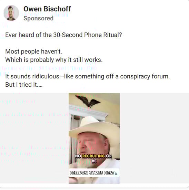Select the "Most people haven't." text line

(x=34, y=51)
